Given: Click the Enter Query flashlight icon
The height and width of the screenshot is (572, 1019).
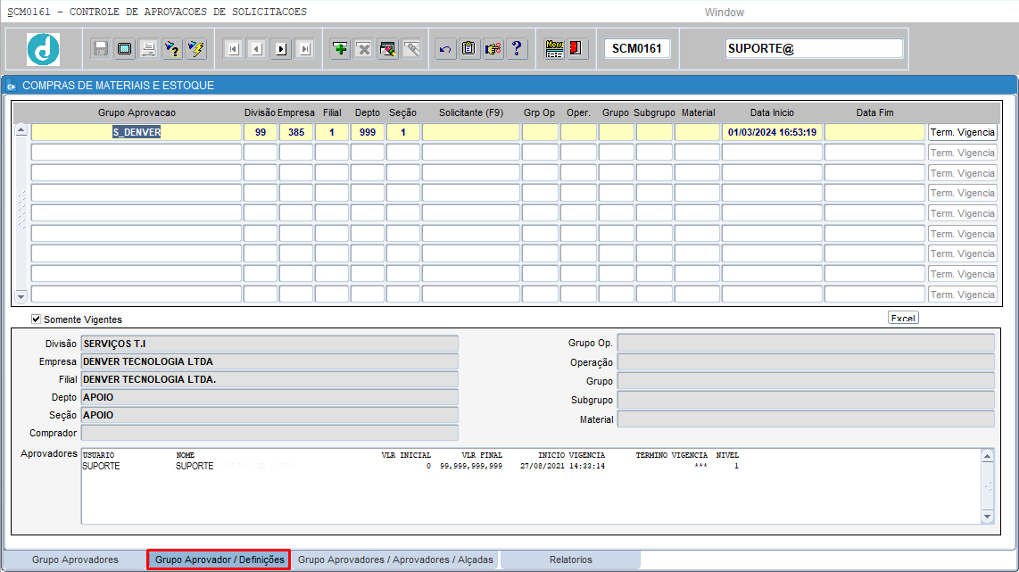Looking at the screenshot, I should pos(172,49).
